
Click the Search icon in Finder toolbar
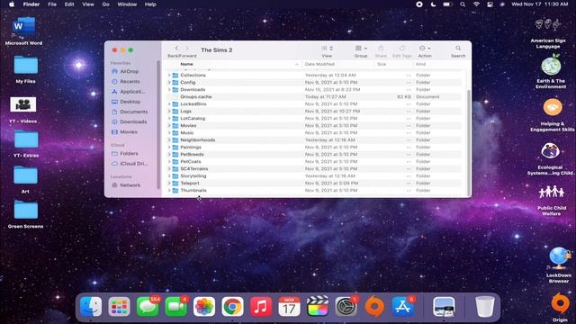tap(458, 49)
